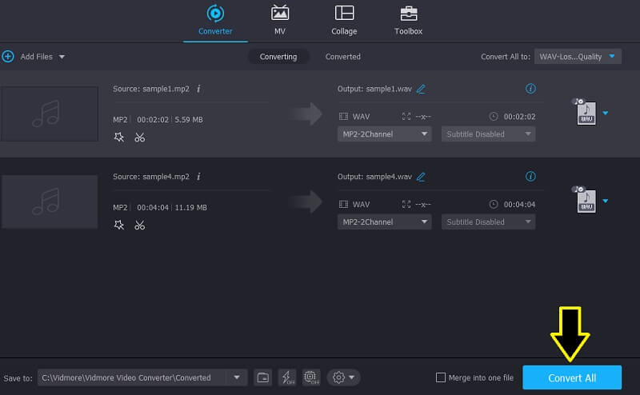
Task: Open the settings gear dropdown in bottom bar
Action: pyautogui.click(x=342, y=377)
